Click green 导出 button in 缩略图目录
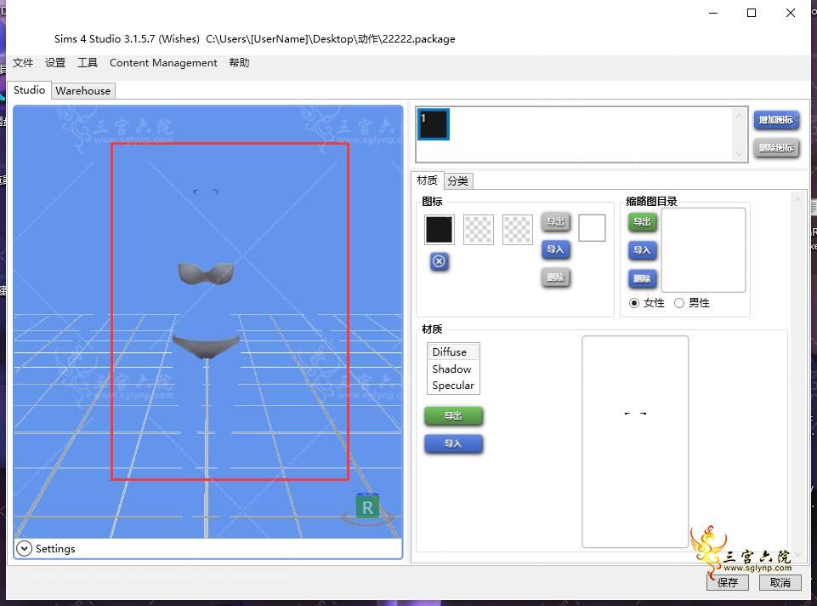The width and height of the screenshot is (817, 606). pos(642,222)
